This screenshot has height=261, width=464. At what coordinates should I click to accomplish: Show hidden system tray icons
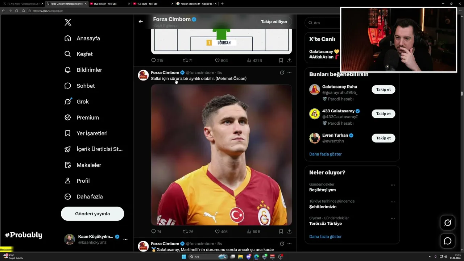[430, 257]
